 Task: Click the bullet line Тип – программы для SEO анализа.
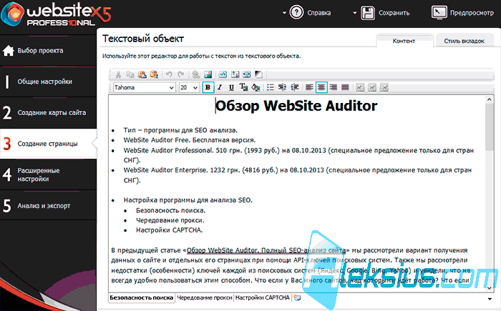tap(180, 130)
